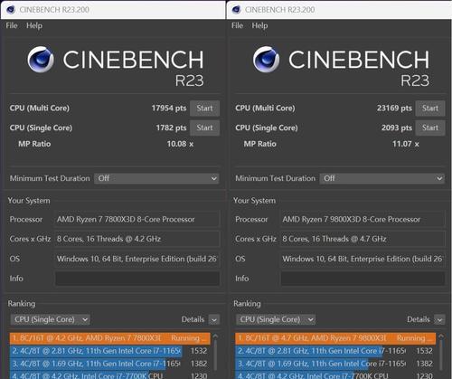The width and height of the screenshot is (452, 379).
Task: Open CPU (Single Core) ranking dropdown in left window
Action: [51, 319]
